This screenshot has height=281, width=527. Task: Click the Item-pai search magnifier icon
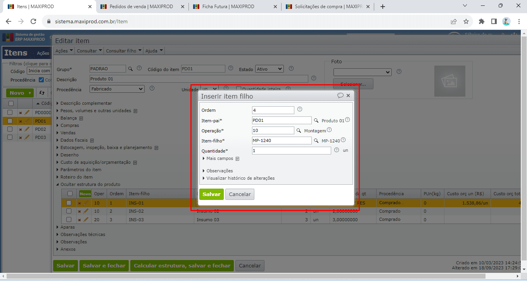316,121
